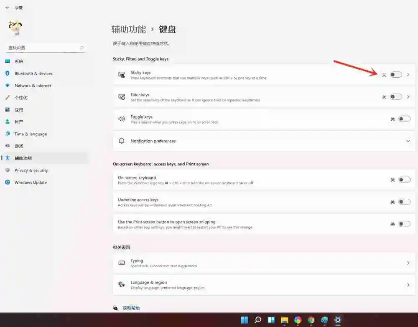Enable Underline access keys switch
Image resolution: width=418 pixels, height=327 pixels.
pyautogui.click(x=404, y=202)
